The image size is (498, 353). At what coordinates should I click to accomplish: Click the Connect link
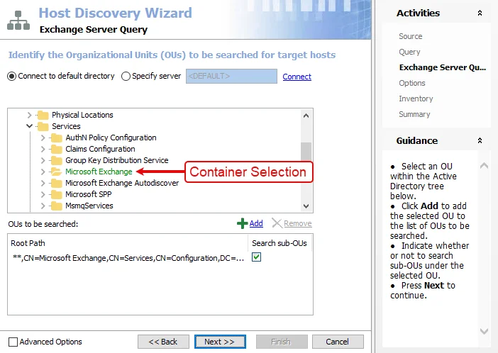tap(297, 77)
